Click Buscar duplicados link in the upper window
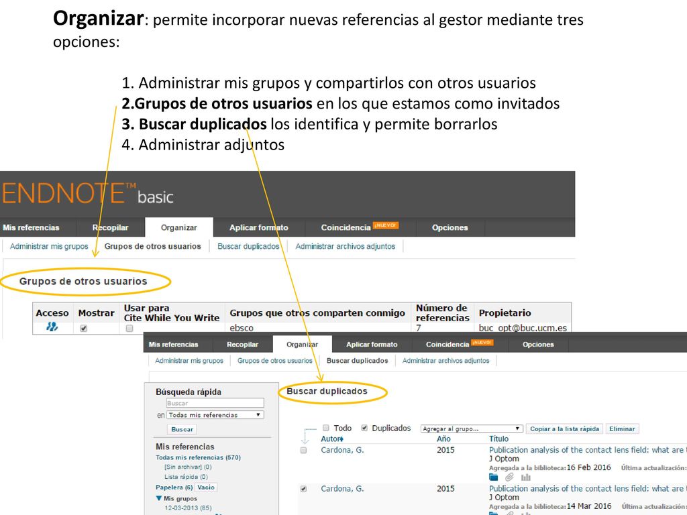The height and width of the screenshot is (515, 687). pyautogui.click(x=248, y=247)
